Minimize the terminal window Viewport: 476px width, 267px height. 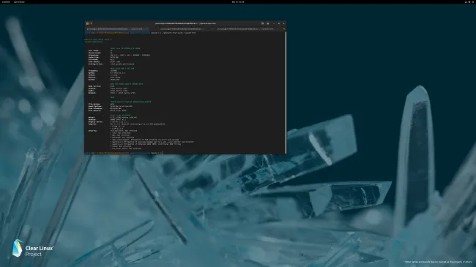274,23
